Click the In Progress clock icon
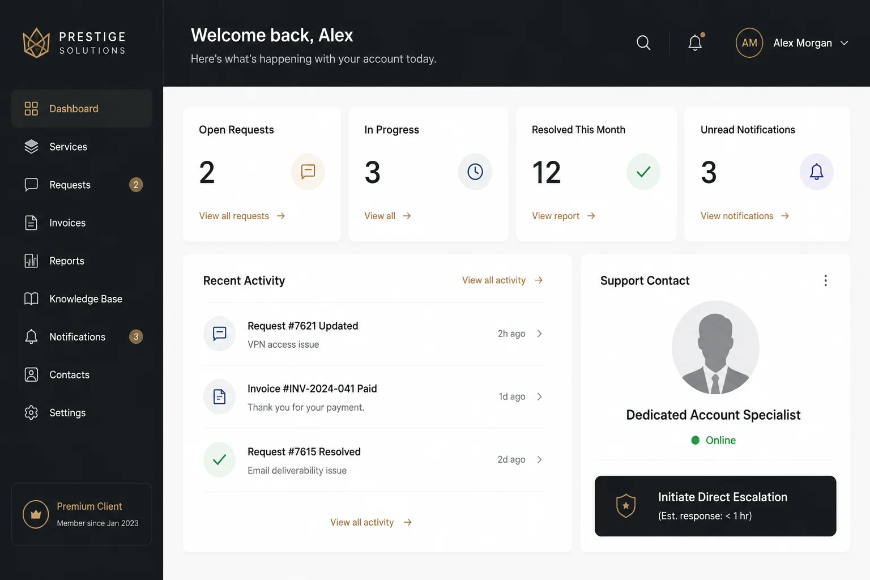 475,172
